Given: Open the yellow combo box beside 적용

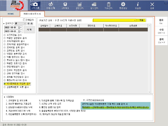Looking at the screenshot, I should coord(114,20).
